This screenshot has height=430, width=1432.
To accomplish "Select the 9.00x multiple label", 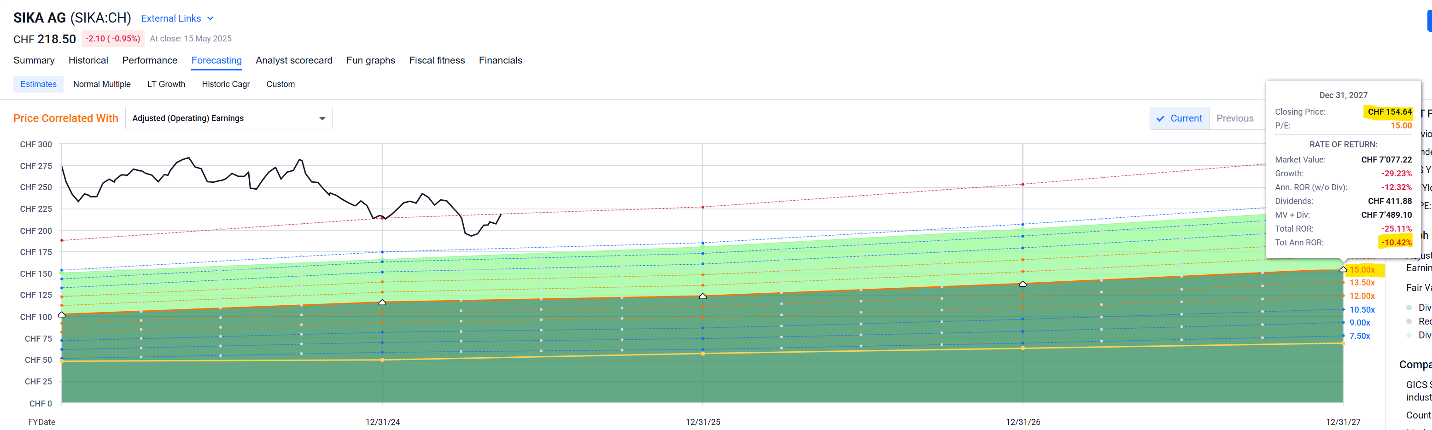I will tap(1360, 323).
